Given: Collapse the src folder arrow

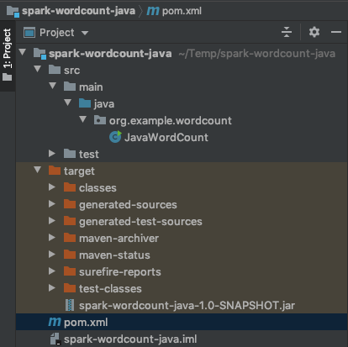Looking at the screenshot, I should 38,69.
